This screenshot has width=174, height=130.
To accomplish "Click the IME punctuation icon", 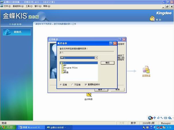I will click(162, 118).
